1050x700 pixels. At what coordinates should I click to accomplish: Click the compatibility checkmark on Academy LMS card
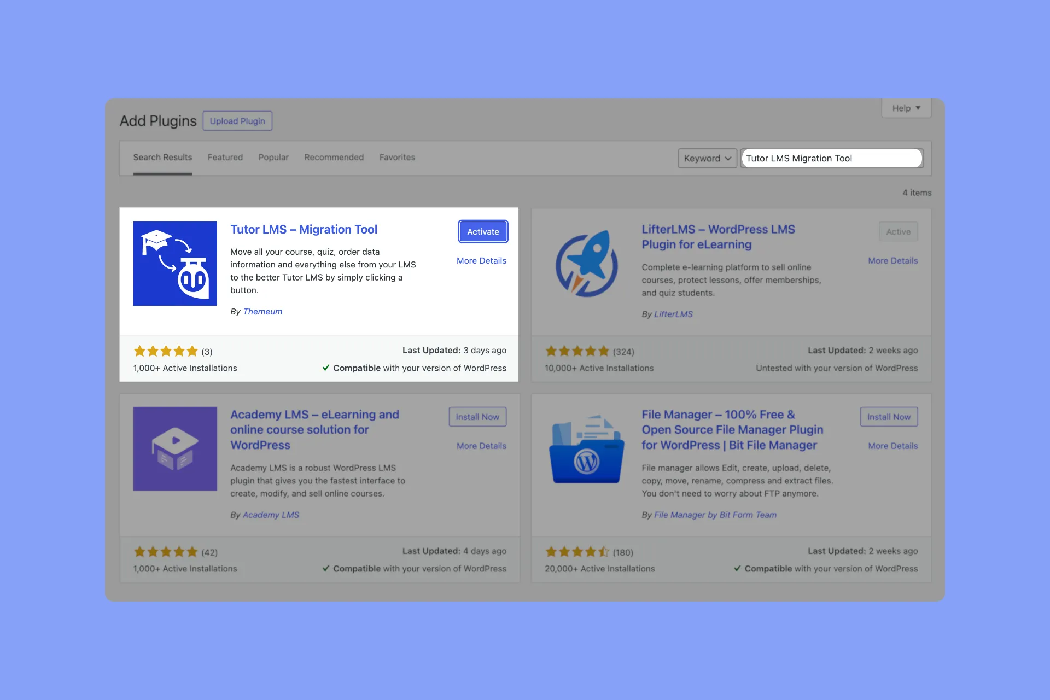326,569
